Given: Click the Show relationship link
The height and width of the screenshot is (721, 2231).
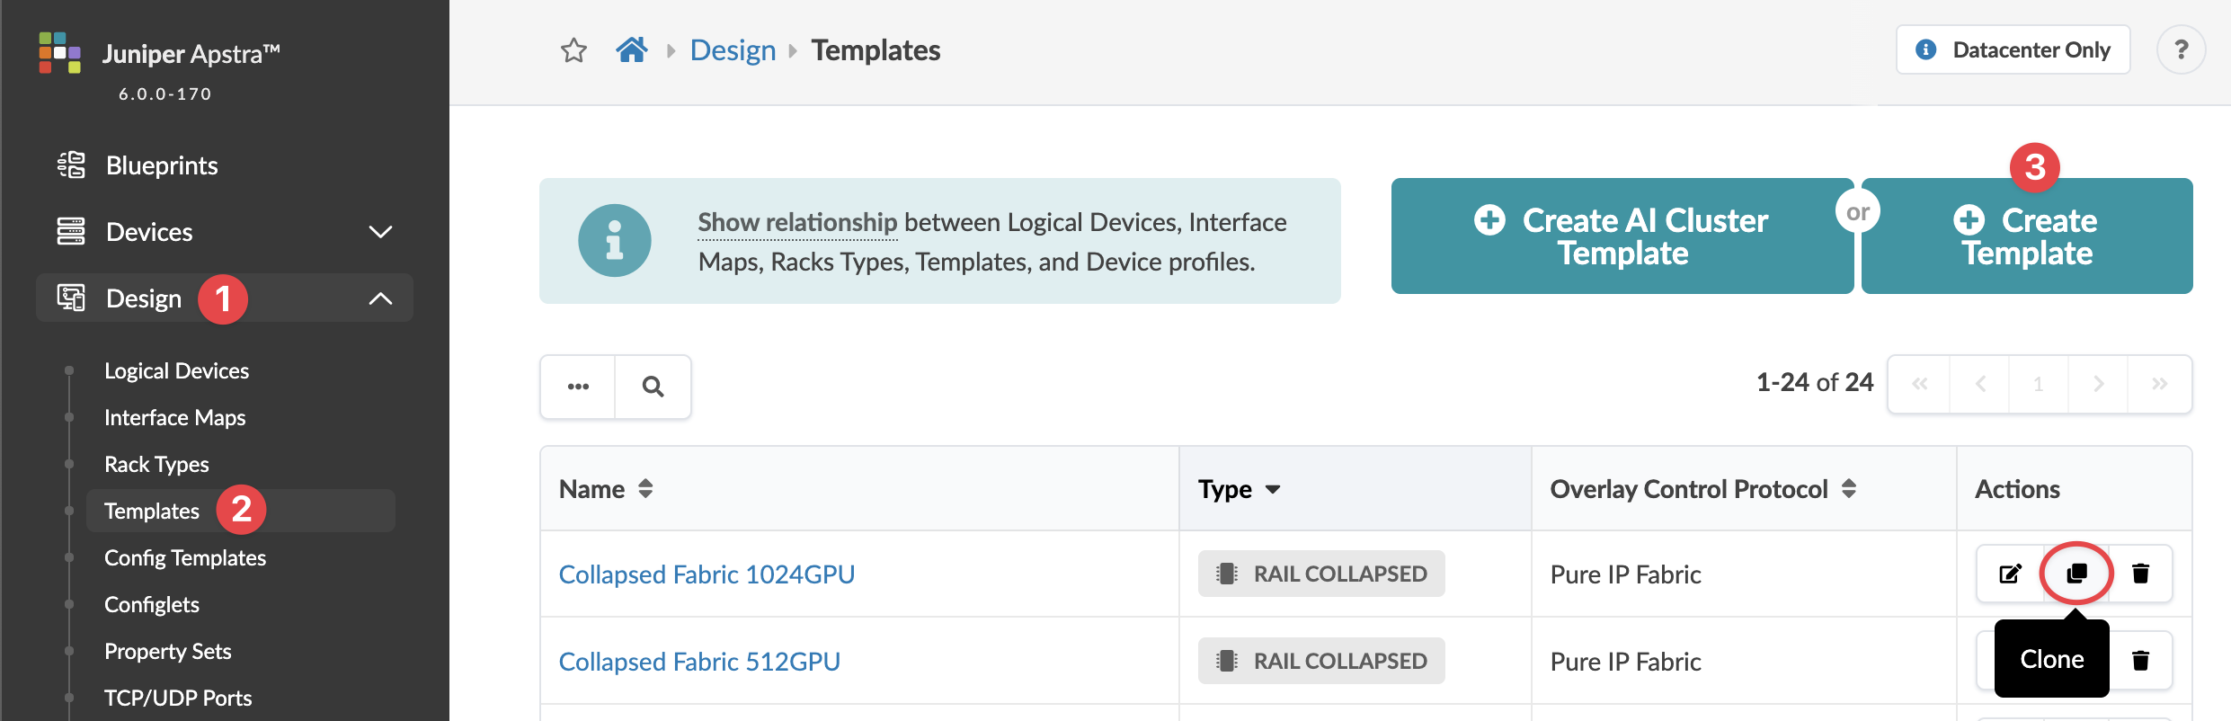Looking at the screenshot, I should [797, 222].
